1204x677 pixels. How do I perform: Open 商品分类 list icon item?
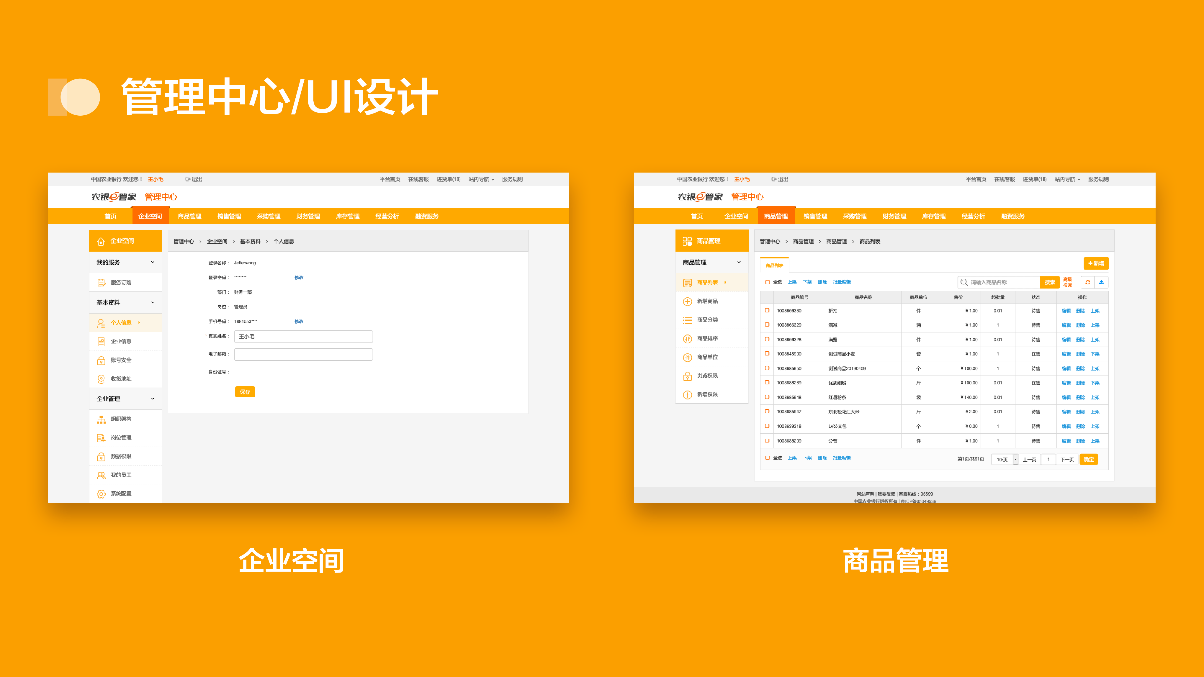(688, 320)
